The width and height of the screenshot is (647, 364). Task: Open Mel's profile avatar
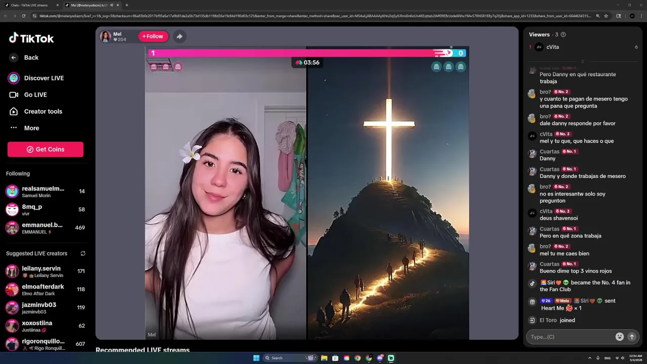(106, 36)
